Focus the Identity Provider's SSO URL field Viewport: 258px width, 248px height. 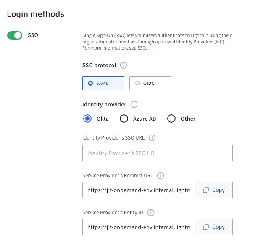(158, 153)
